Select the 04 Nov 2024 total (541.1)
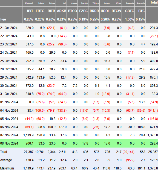The height and width of the screenshot is (170, 158). [153, 111]
